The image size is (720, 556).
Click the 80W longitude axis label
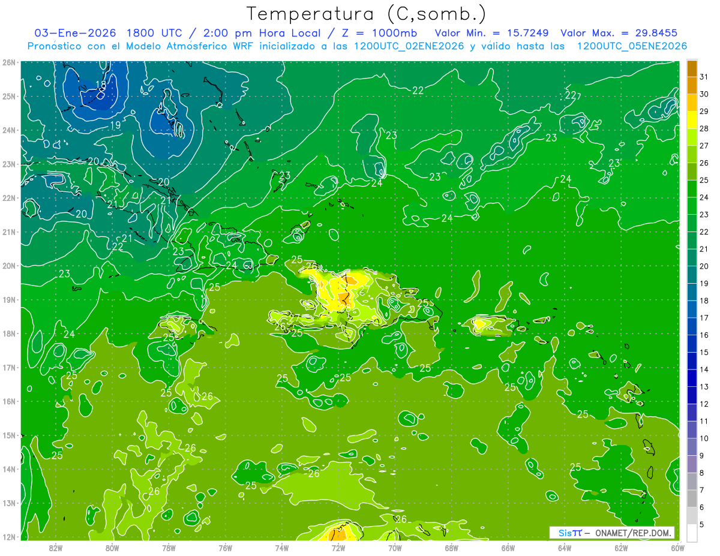point(112,548)
